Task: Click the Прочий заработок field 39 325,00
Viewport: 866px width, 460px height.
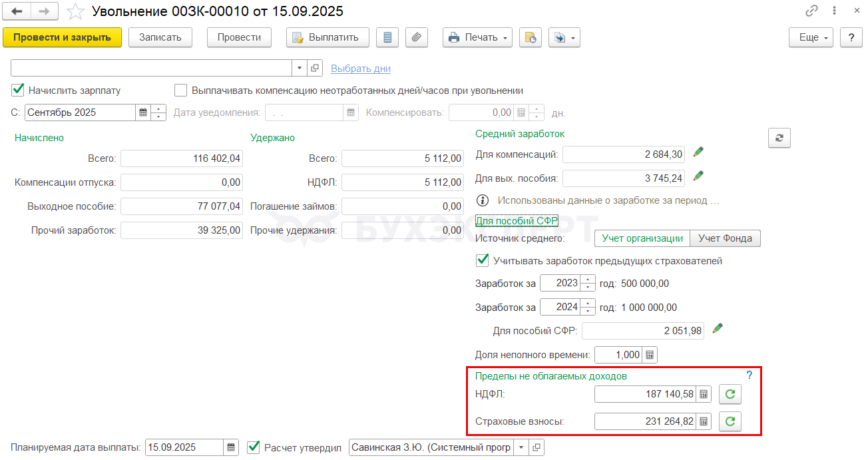Action: coord(182,230)
